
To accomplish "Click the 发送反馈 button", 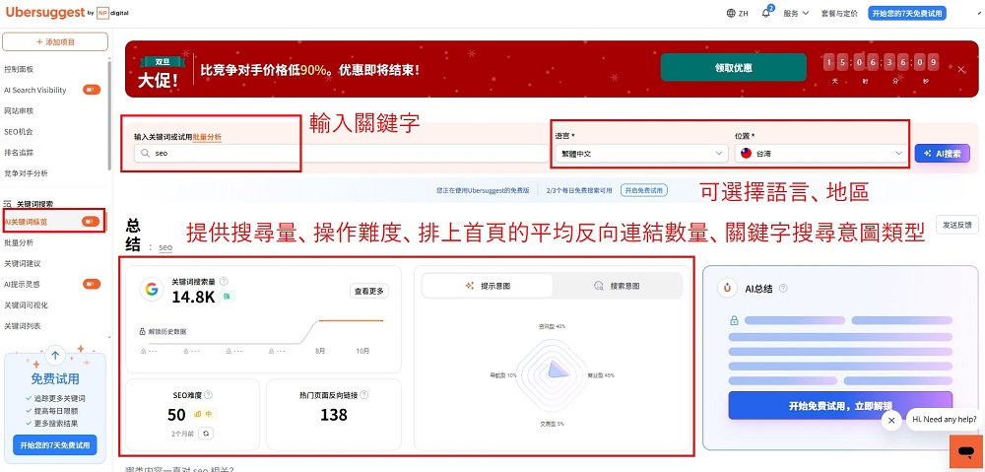I will (x=956, y=225).
